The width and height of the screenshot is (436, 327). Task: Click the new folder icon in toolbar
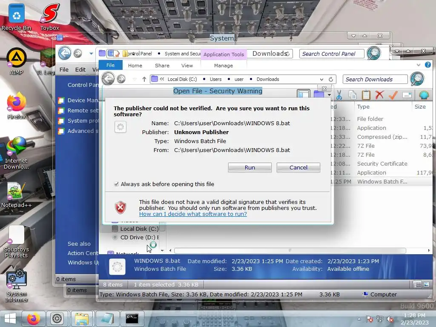319,94
